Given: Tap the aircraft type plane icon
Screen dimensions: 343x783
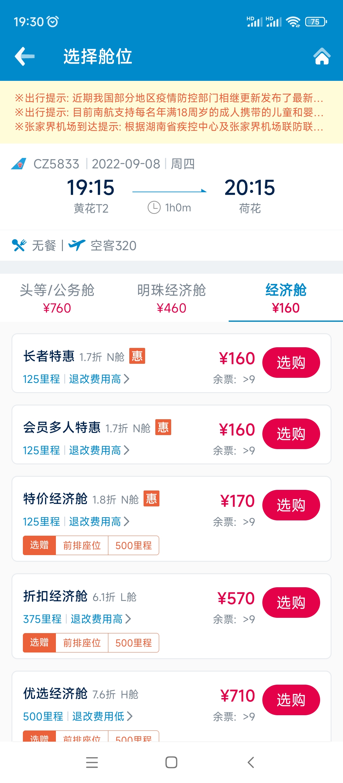Looking at the screenshot, I should tap(77, 245).
